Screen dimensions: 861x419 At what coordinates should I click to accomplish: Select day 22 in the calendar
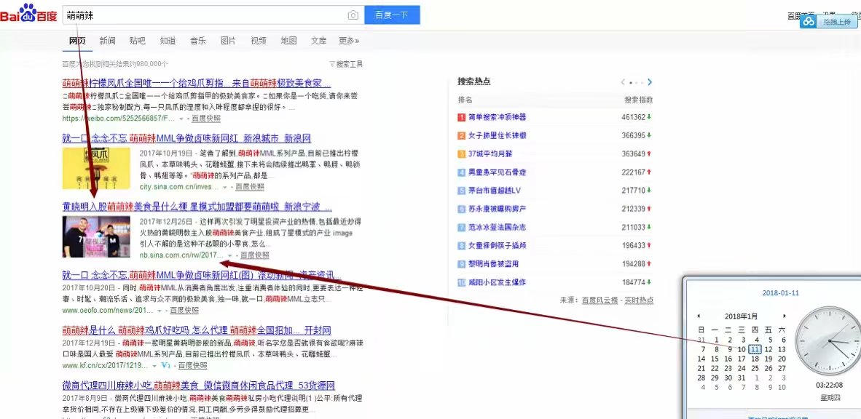point(715,369)
